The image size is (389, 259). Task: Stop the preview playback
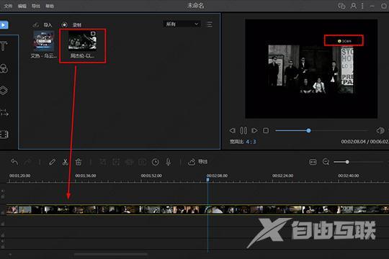pos(266,130)
